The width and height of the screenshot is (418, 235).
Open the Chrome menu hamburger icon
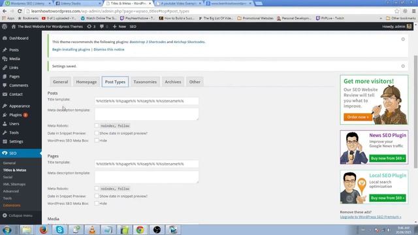pos(413,11)
